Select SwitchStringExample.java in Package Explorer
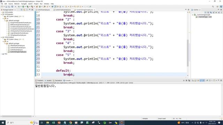Screen dimensions: 223x125 pos(18,52)
